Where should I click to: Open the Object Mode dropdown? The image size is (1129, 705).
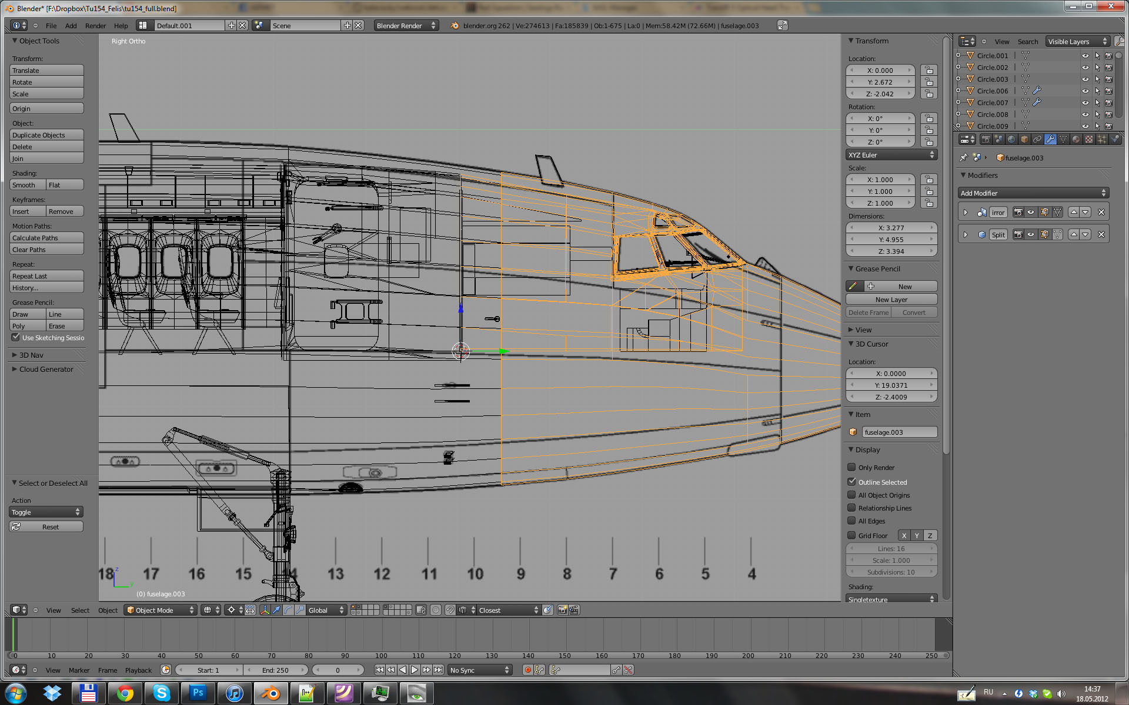point(161,610)
